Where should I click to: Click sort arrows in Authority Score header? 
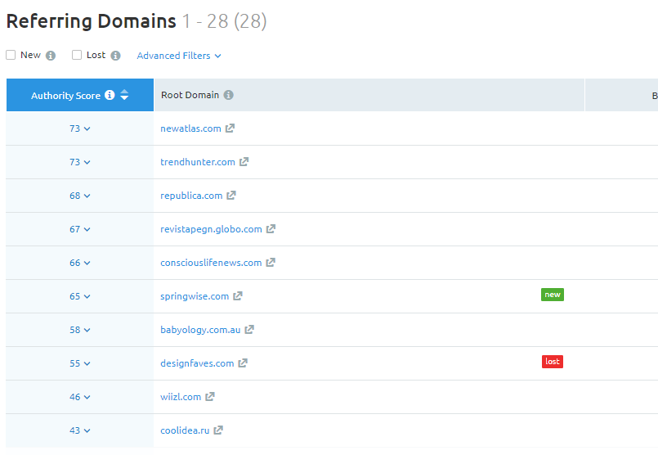(124, 96)
